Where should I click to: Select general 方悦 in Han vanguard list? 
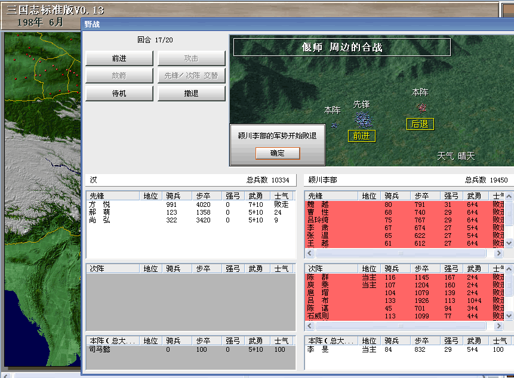pos(100,205)
